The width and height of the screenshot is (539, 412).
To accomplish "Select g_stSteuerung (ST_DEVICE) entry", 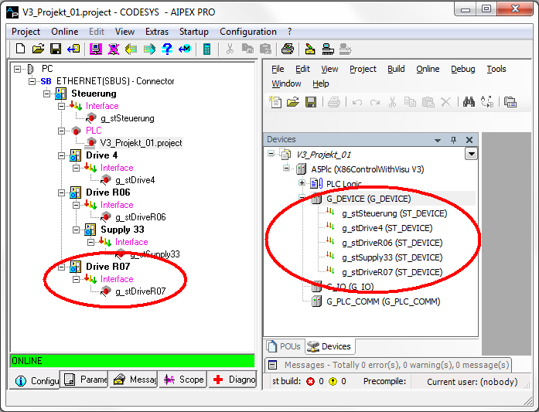I will (x=394, y=213).
